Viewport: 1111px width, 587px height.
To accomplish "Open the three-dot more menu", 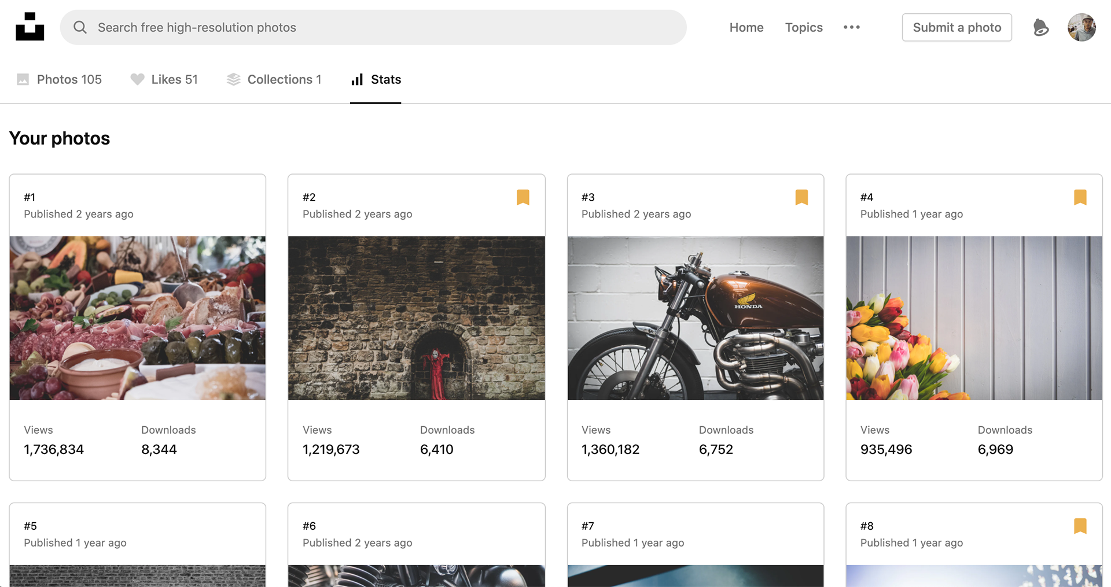I will point(852,27).
